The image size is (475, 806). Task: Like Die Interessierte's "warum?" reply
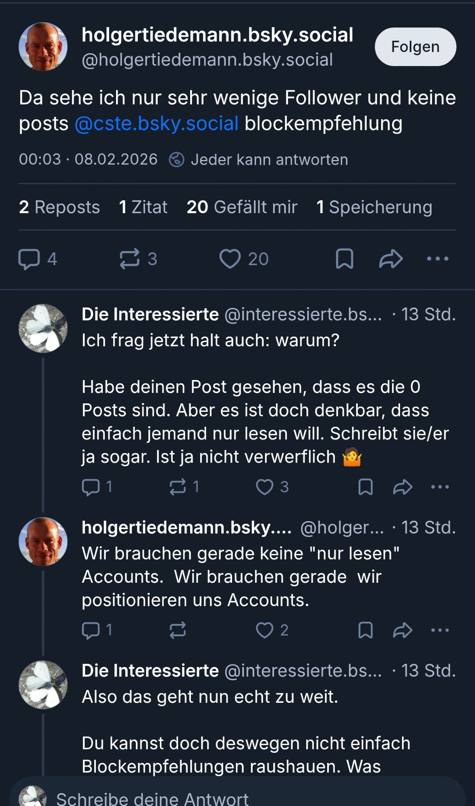point(265,487)
